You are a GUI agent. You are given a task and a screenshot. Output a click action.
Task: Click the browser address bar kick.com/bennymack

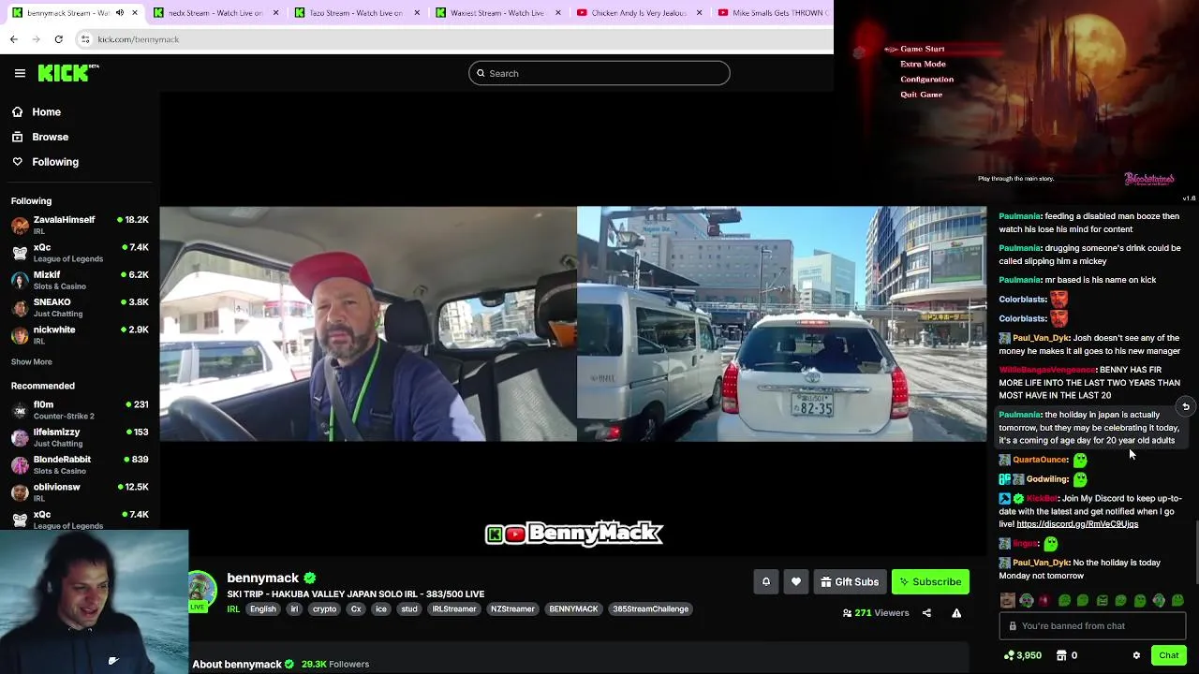138,39
